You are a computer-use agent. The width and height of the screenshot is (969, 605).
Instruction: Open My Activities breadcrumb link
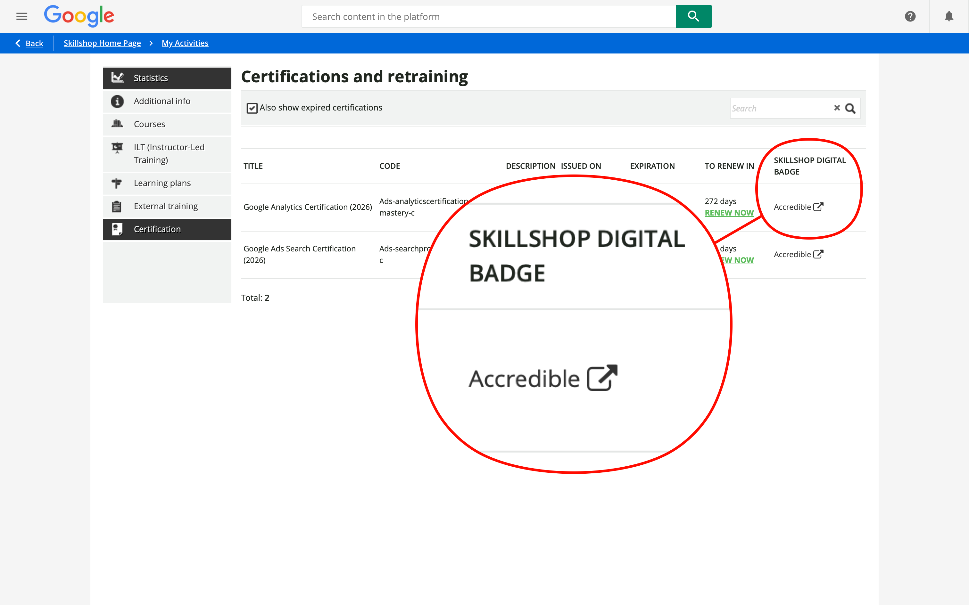click(x=185, y=43)
